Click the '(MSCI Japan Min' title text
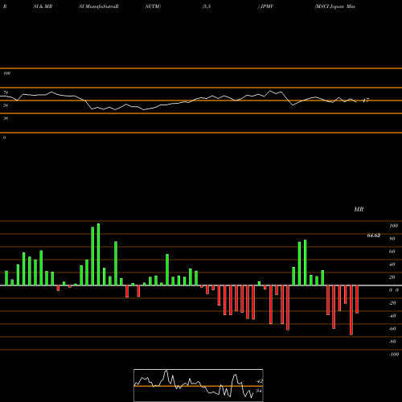This screenshot has width=402, height=402. 335,6
